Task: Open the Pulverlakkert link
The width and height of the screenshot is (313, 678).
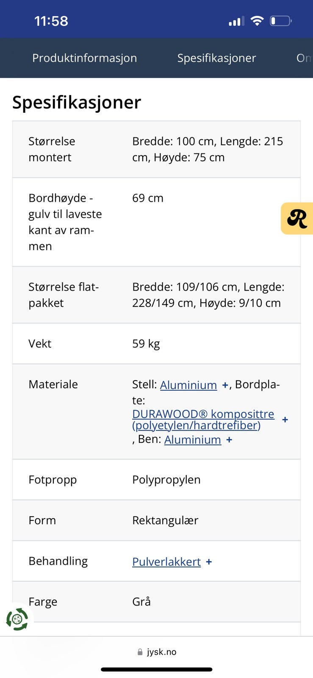Action: click(166, 561)
